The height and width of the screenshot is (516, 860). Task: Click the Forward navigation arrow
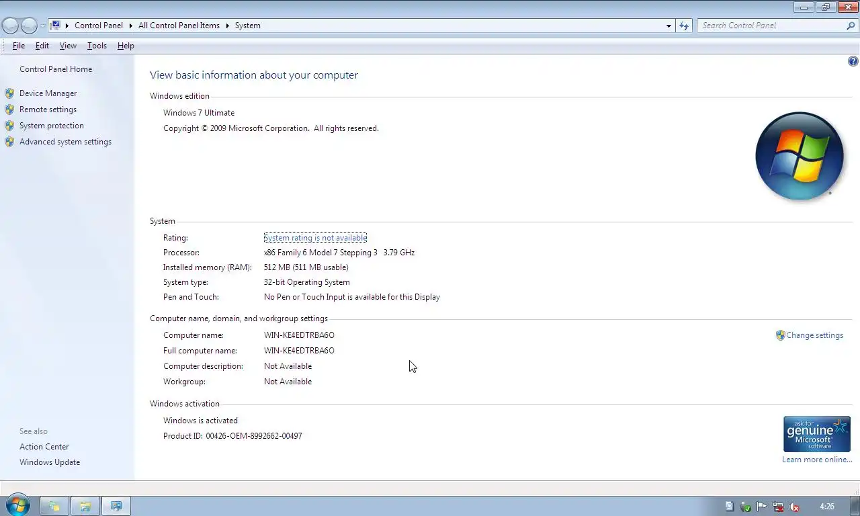pos(29,26)
